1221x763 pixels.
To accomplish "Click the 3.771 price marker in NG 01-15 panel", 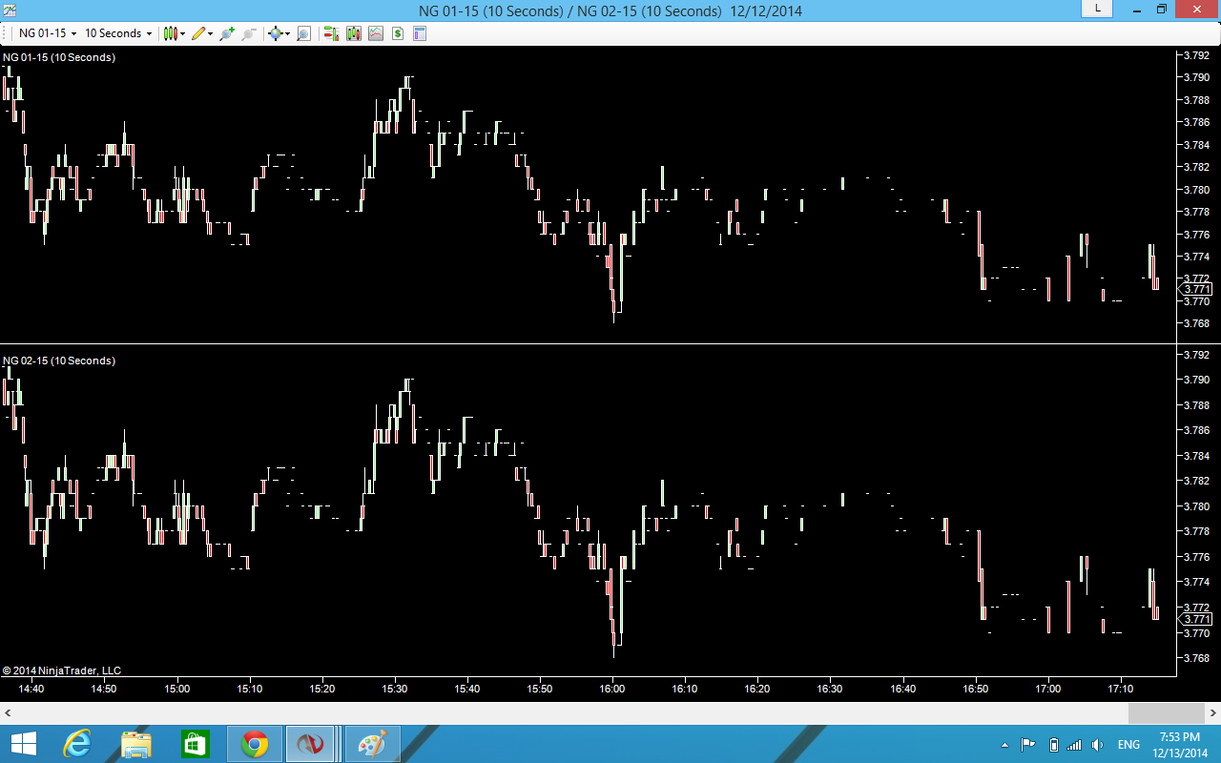I will [x=1196, y=289].
